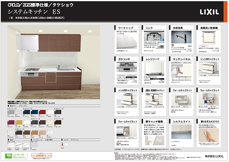Image resolution: width=229 pixels, height=162 pixels.
Task: Click the 株式会社 LIXIL footer logo
Action: [214, 156]
